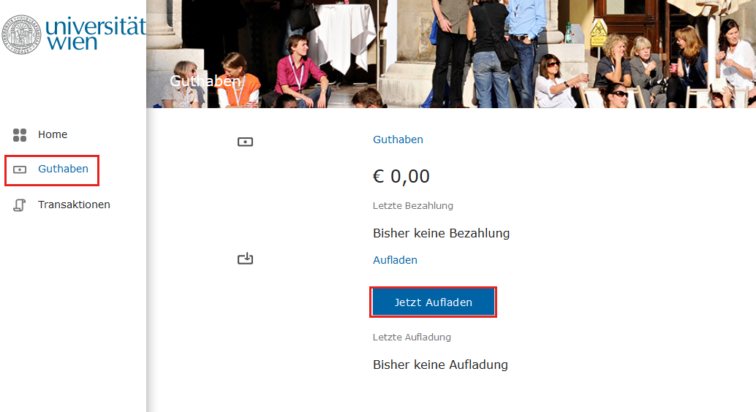The height and width of the screenshot is (412, 756).
Task: Click the blue Aufladen section link
Action: [395, 260]
